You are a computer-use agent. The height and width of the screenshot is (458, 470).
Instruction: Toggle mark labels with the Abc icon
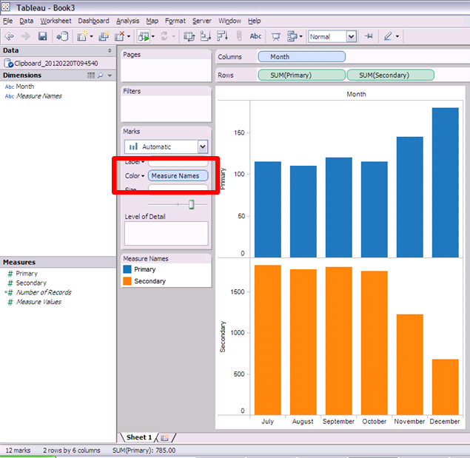click(x=255, y=36)
